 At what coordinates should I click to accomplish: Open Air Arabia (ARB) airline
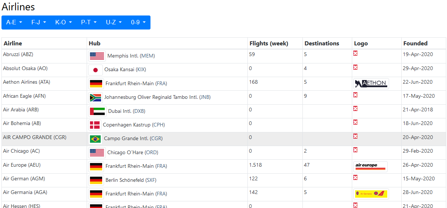click(21, 110)
